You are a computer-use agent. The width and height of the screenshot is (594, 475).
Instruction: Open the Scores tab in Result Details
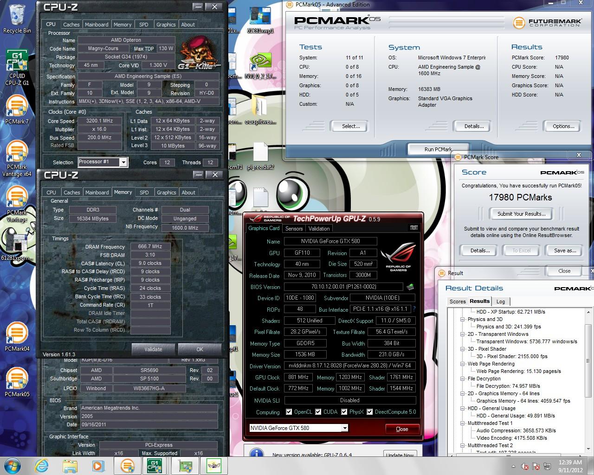click(x=457, y=302)
